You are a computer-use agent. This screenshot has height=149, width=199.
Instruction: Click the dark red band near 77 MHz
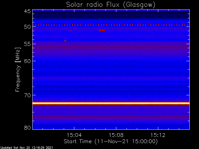pyautogui.click(x=111, y=117)
